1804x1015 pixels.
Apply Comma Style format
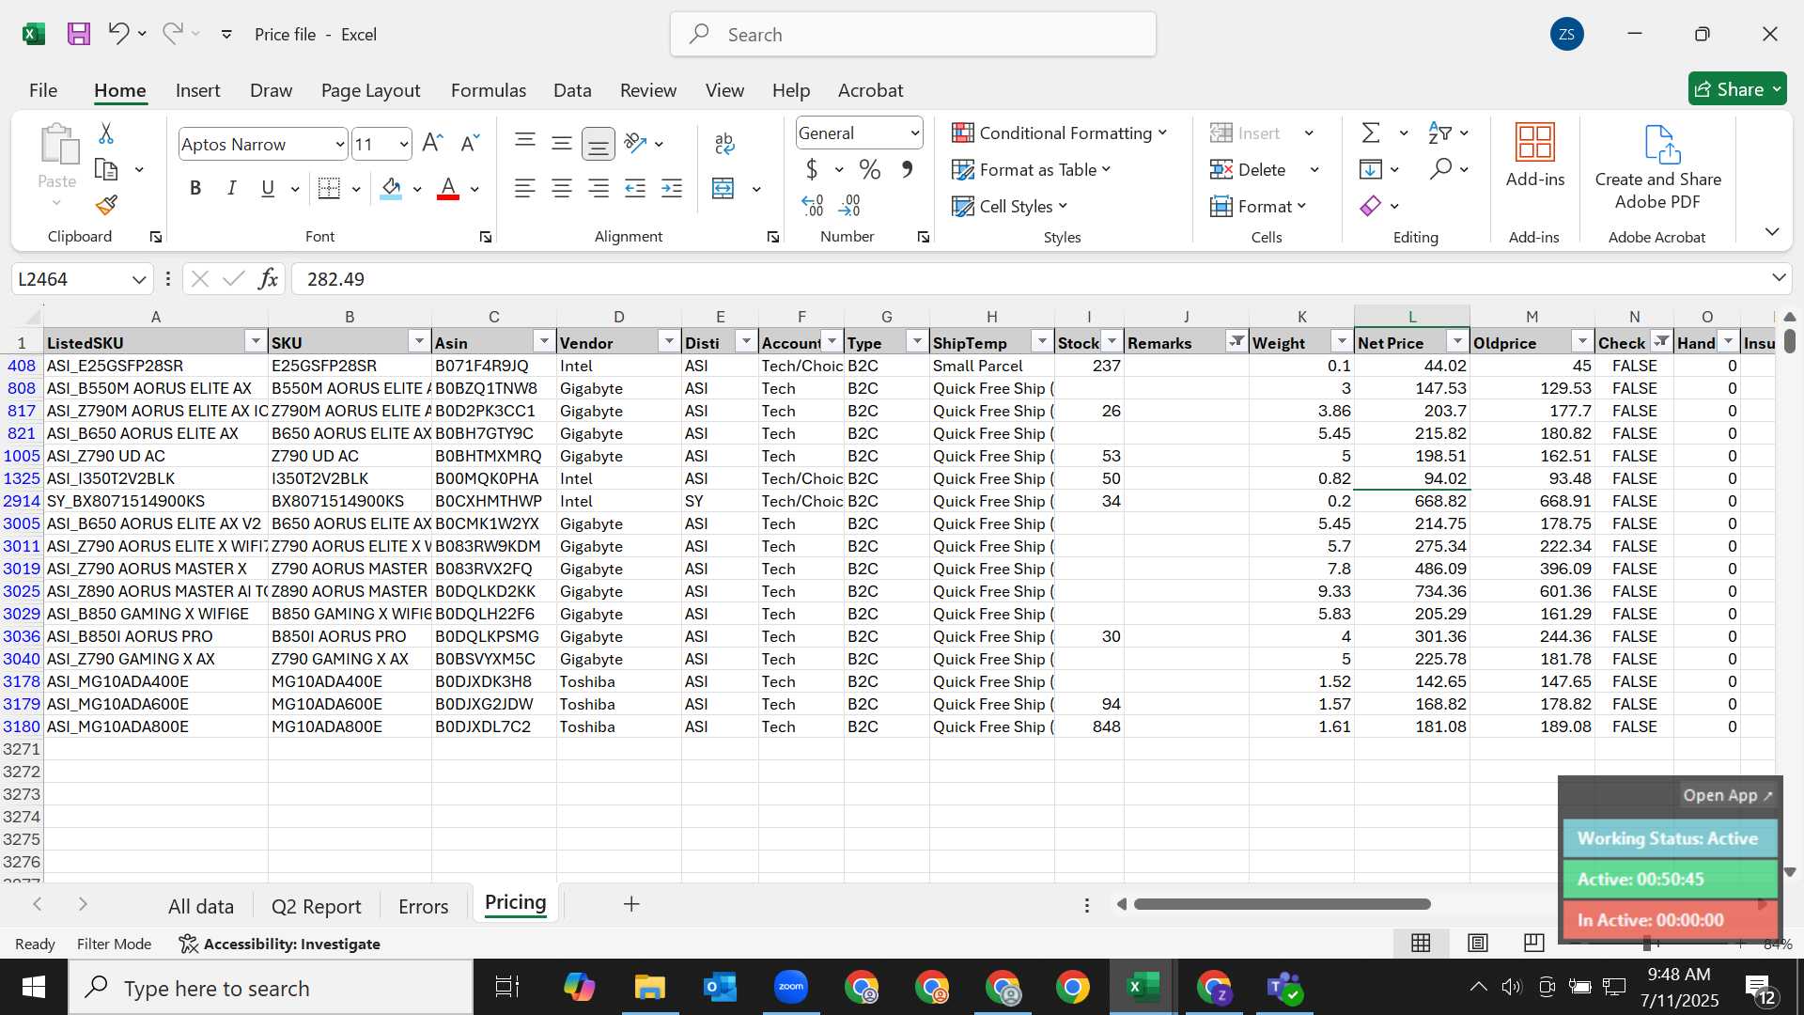pyautogui.click(x=907, y=170)
